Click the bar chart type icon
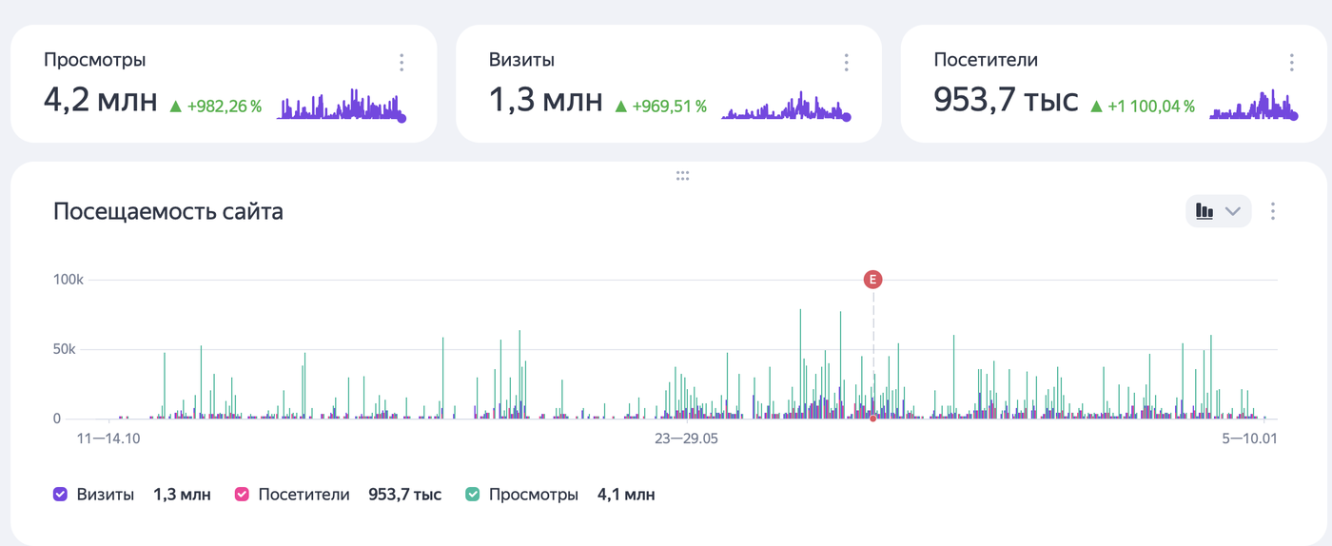 point(1205,211)
